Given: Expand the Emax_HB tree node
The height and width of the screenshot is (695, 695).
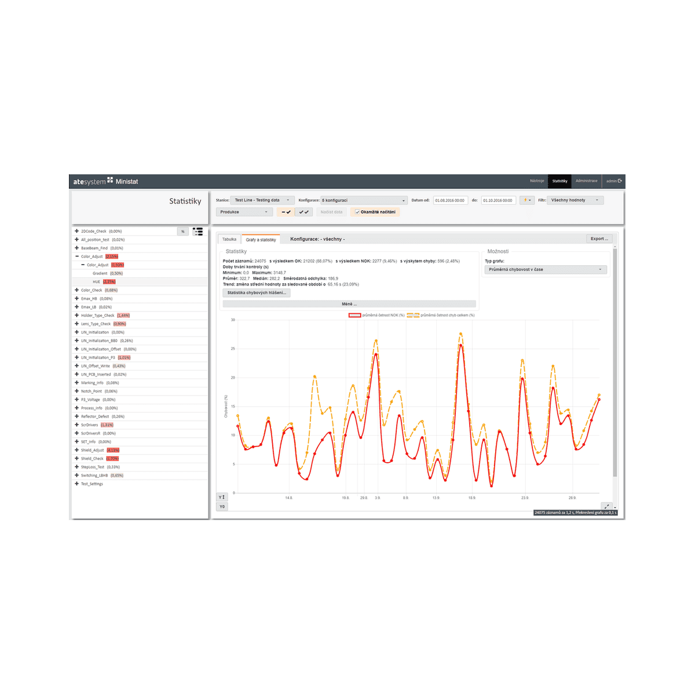Looking at the screenshot, I should [76, 299].
